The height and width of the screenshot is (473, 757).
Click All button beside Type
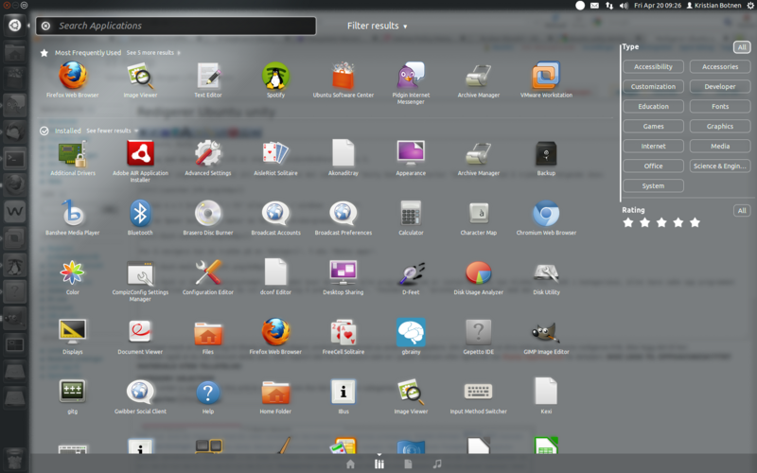coord(742,46)
